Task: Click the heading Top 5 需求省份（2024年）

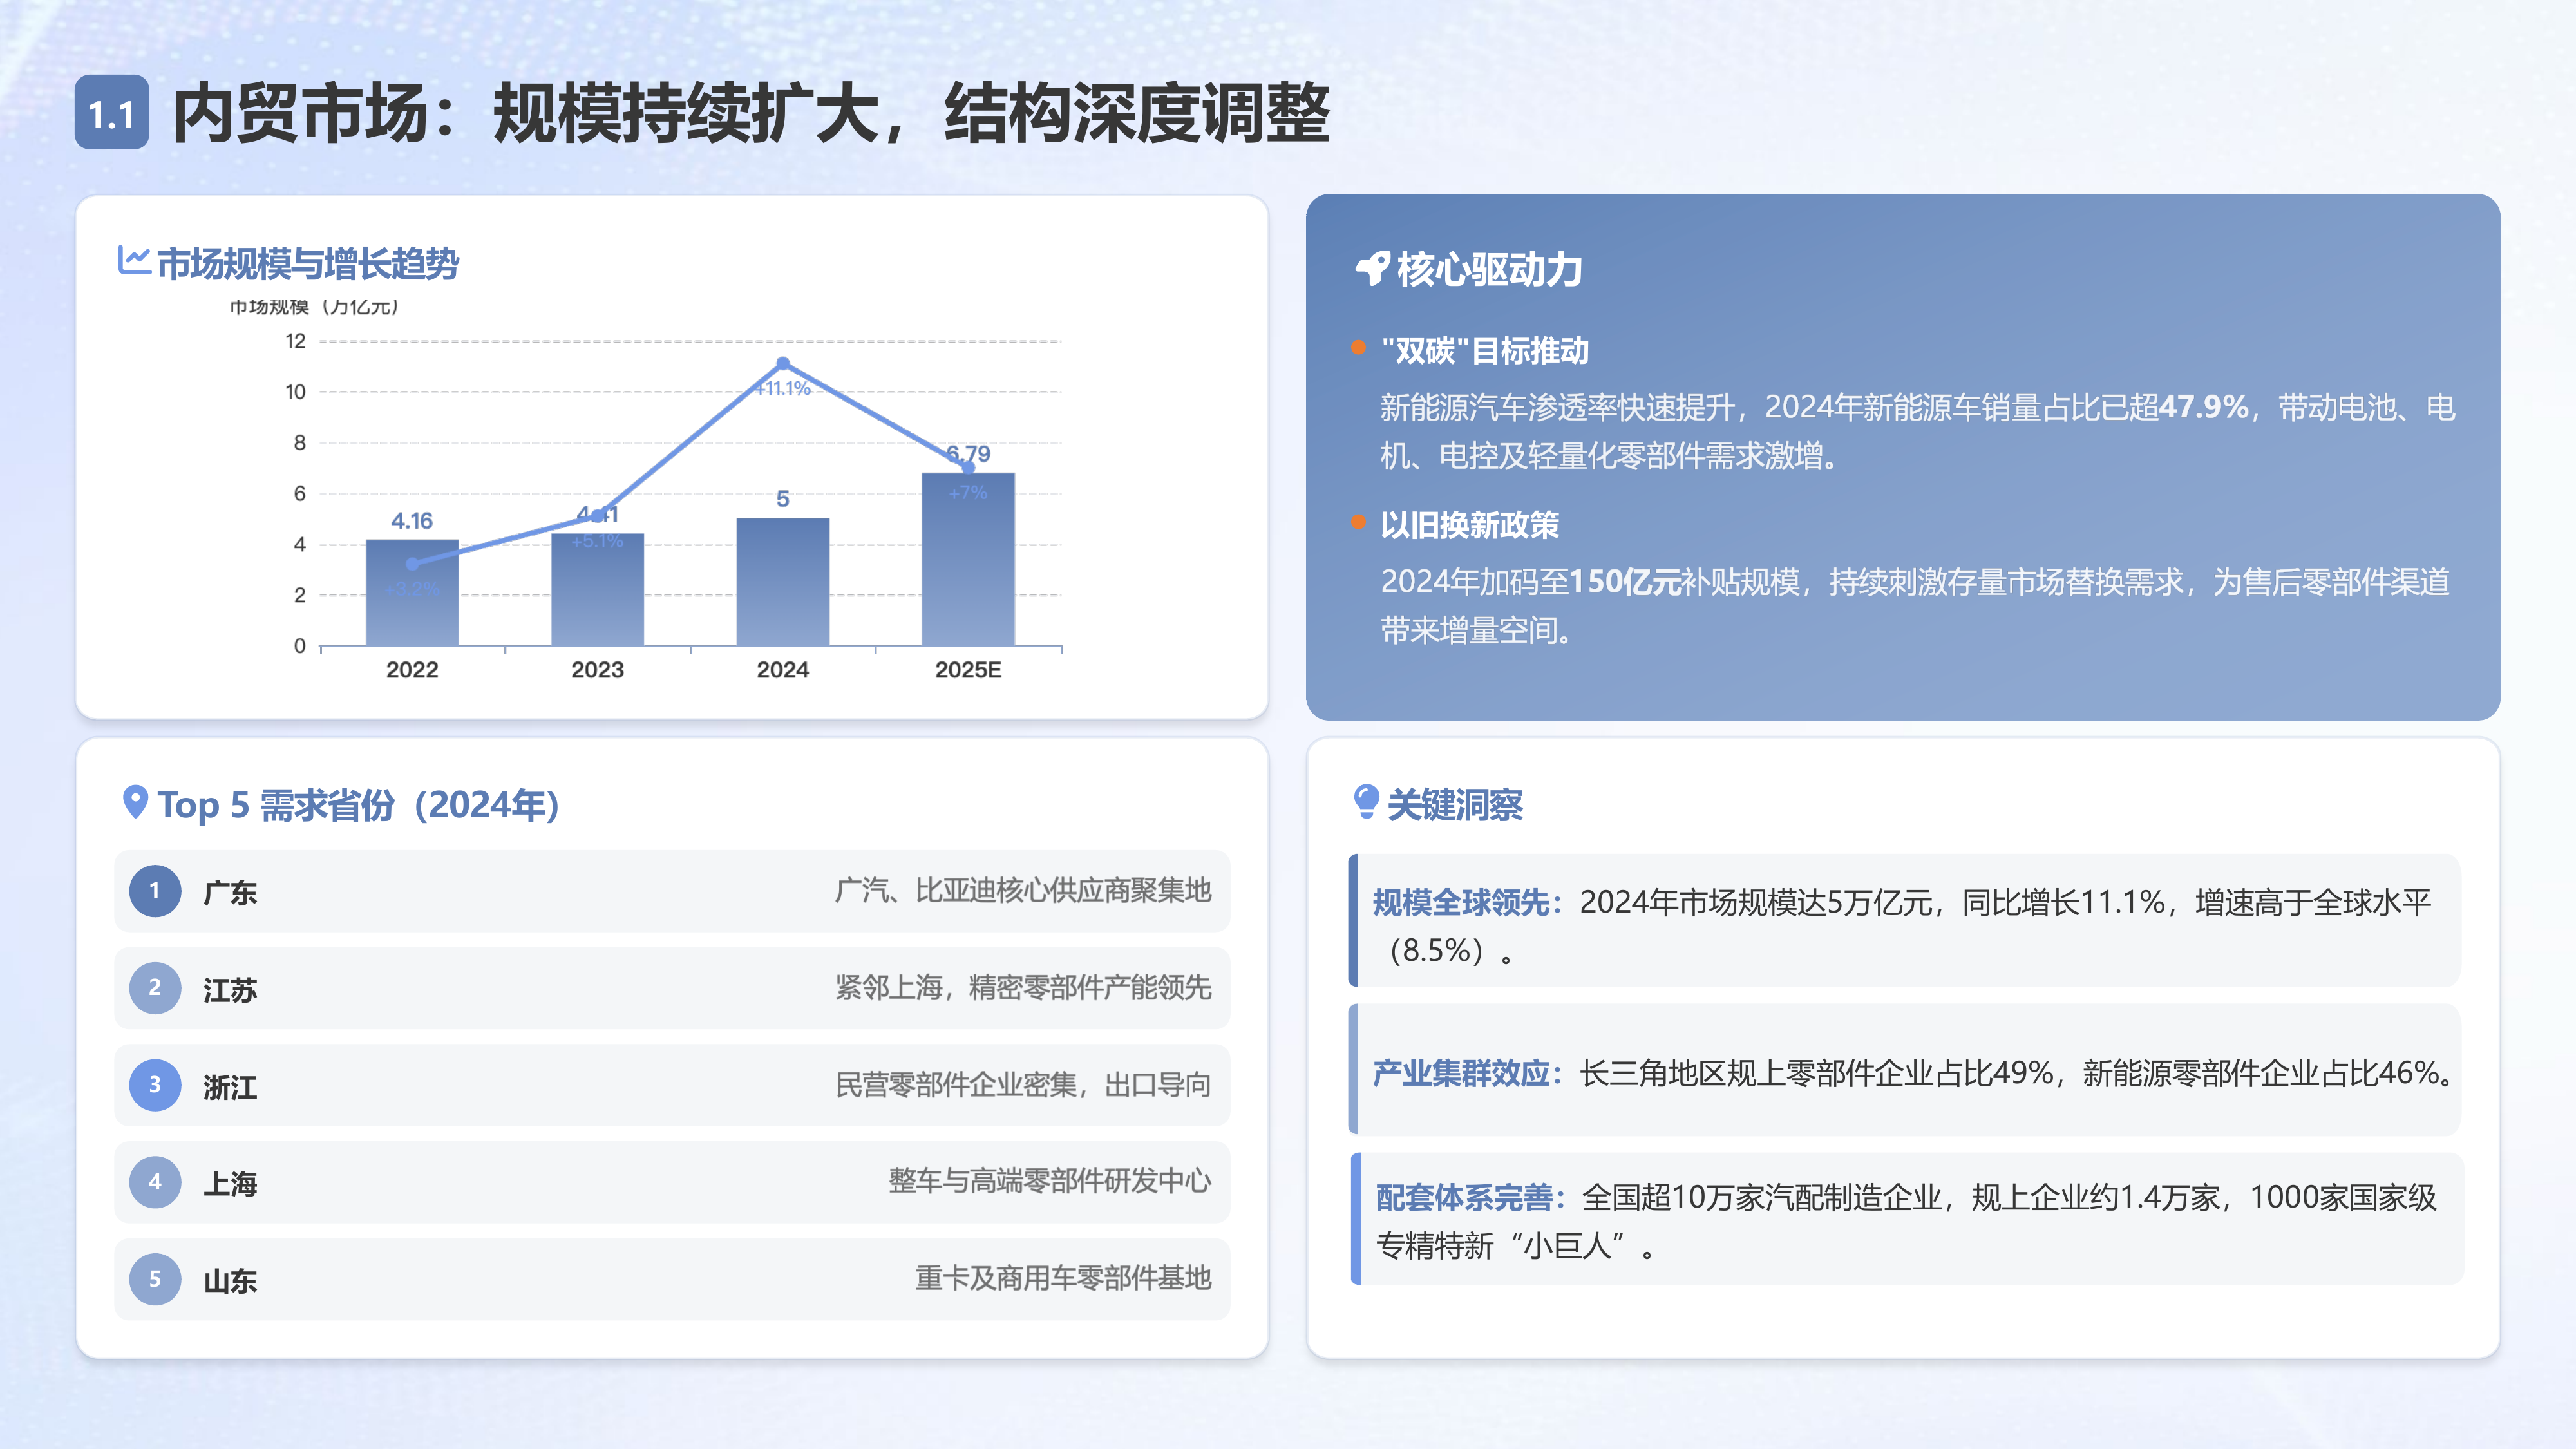Action: [x=359, y=805]
